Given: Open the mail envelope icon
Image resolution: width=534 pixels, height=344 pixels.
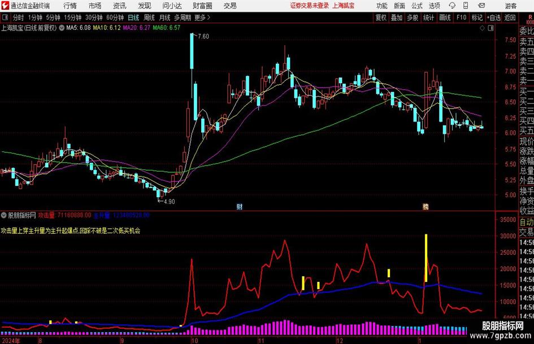Looking at the screenshot, I should [481, 6].
